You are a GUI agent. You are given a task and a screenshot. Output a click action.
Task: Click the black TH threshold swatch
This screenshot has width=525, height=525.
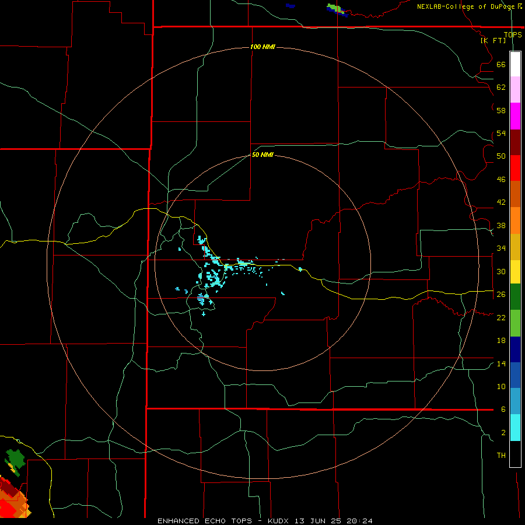pos(515,454)
